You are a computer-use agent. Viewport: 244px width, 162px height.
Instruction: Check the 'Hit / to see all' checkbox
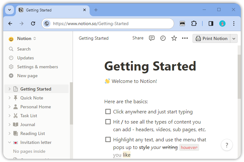[108, 122]
